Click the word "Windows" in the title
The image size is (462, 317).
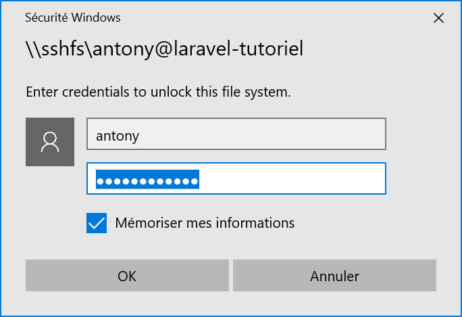point(97,18)
